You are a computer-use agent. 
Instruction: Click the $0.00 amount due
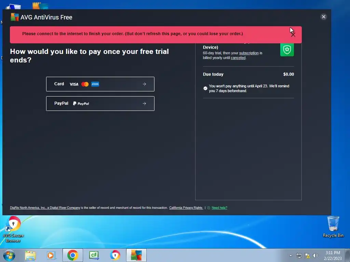click(288, 74)
